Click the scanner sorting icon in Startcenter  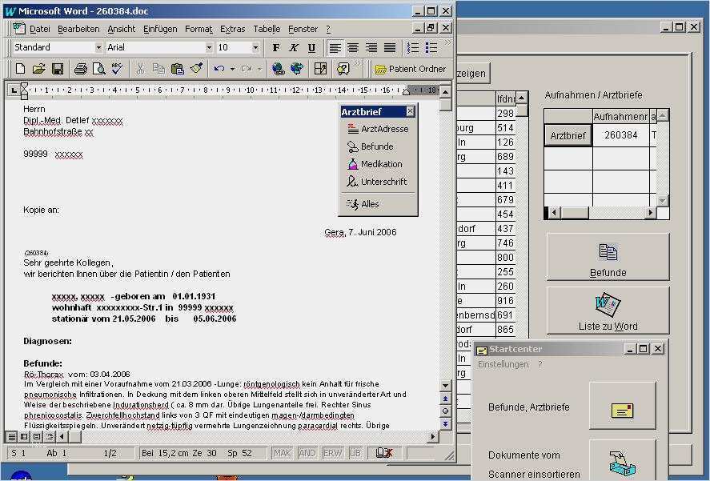point(622,461)
